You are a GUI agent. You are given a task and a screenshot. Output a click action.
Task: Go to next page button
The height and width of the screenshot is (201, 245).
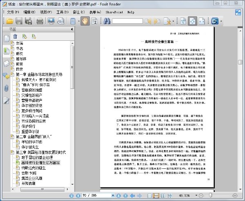tap(118, 196)
